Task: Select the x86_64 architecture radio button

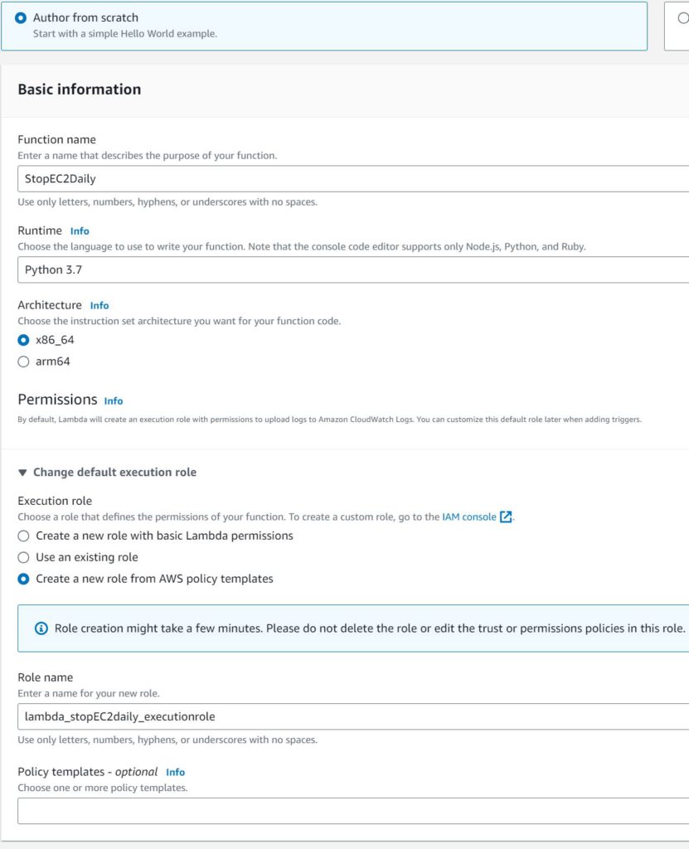Action: (x=23, y=340)
